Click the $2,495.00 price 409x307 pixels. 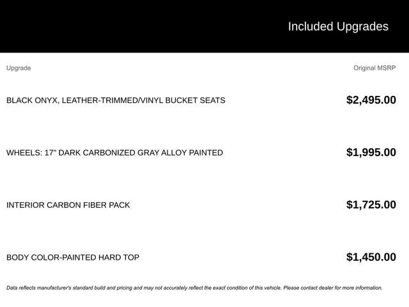371,100
